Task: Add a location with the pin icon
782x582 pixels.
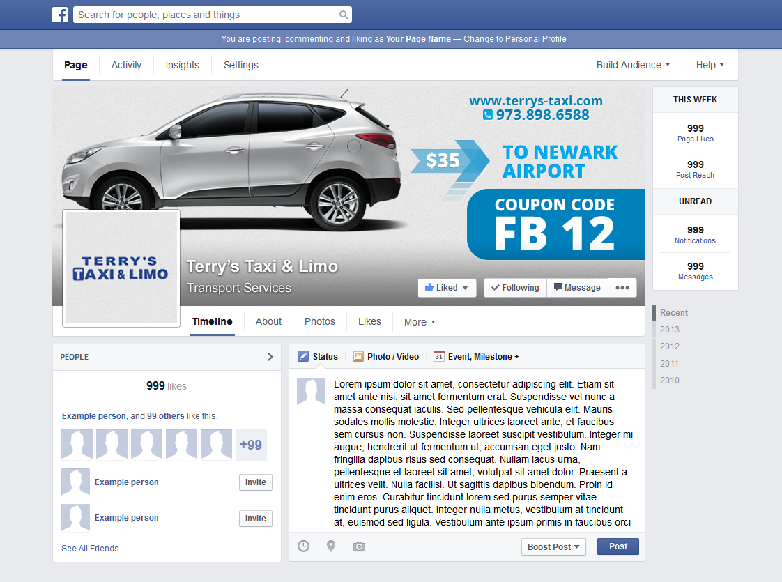Action: (x=330, y=546)
